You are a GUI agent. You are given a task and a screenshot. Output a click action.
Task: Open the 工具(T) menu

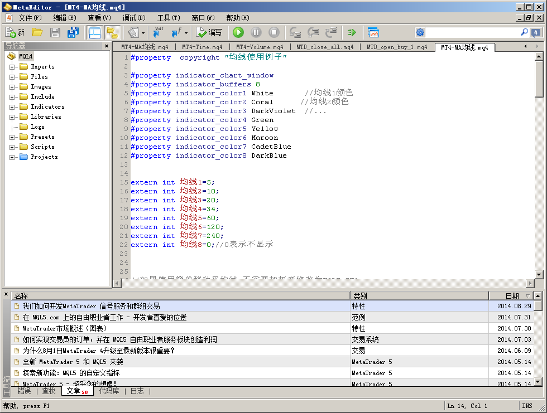click(168, 18)
